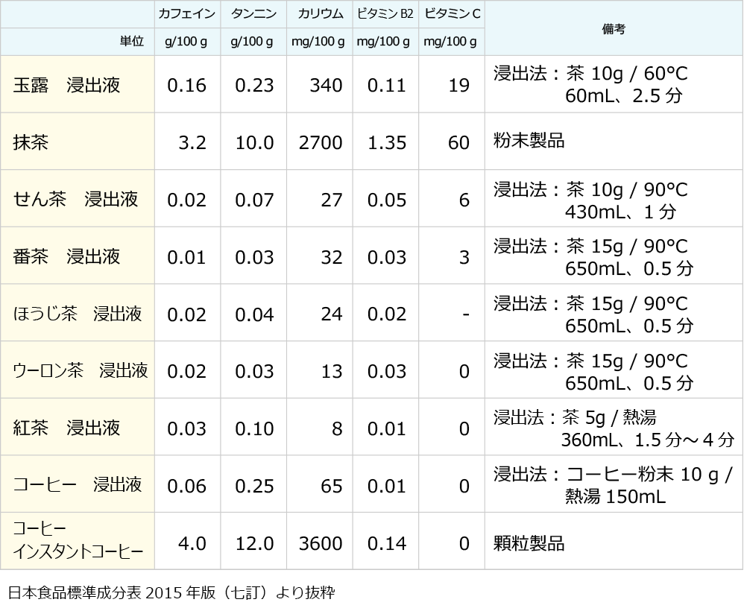This screenshot has height=611, width=744.
Task: Click the ウーロン茶 浸出液 row label
Action: 81,371
